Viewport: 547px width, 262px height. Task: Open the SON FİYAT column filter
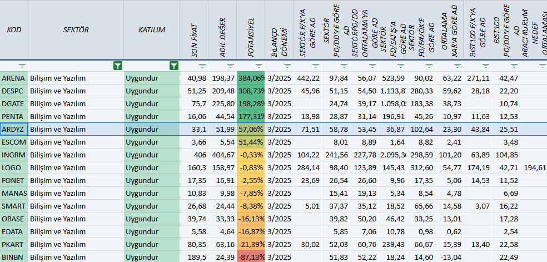tap(202, 66)
